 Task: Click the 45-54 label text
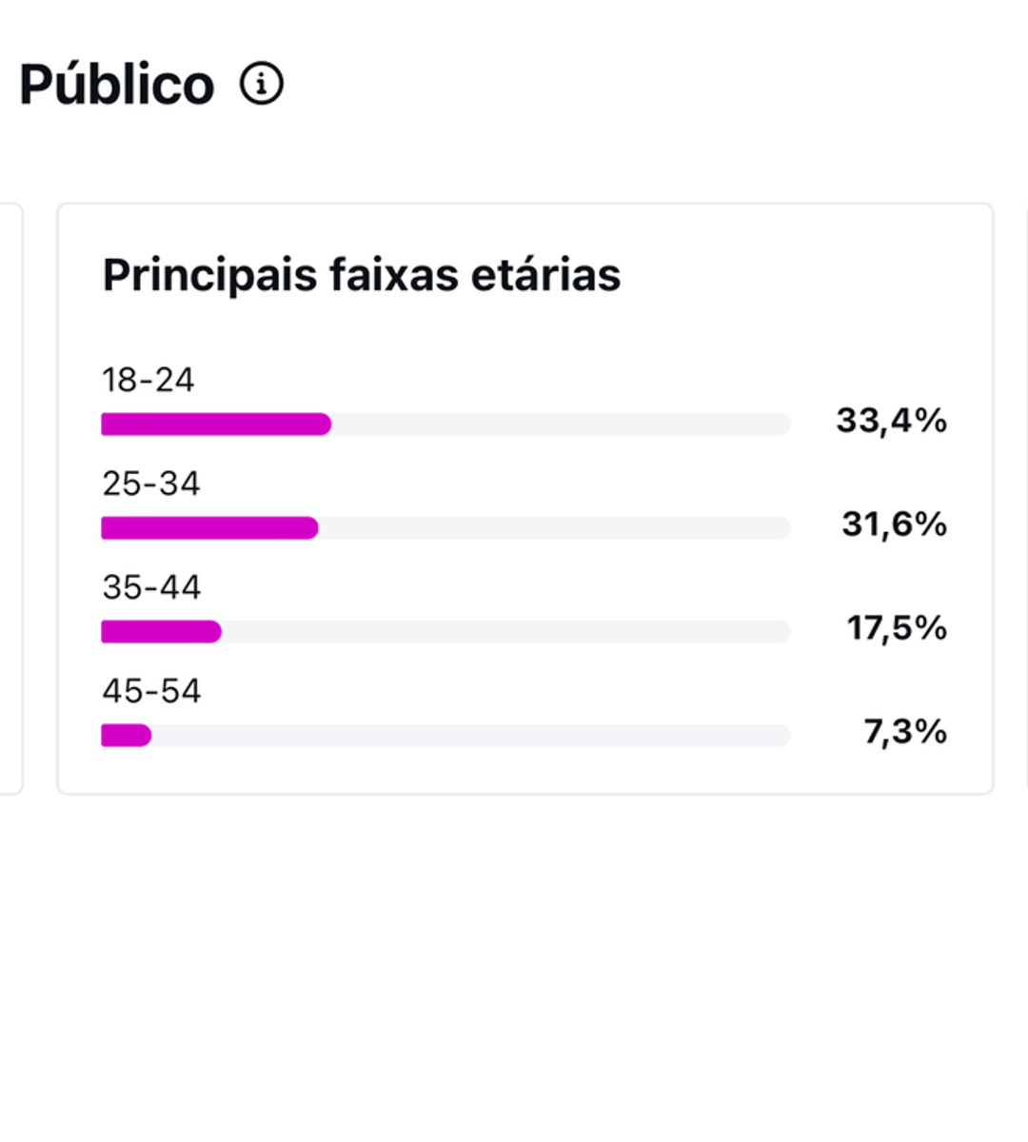[150, 691]
